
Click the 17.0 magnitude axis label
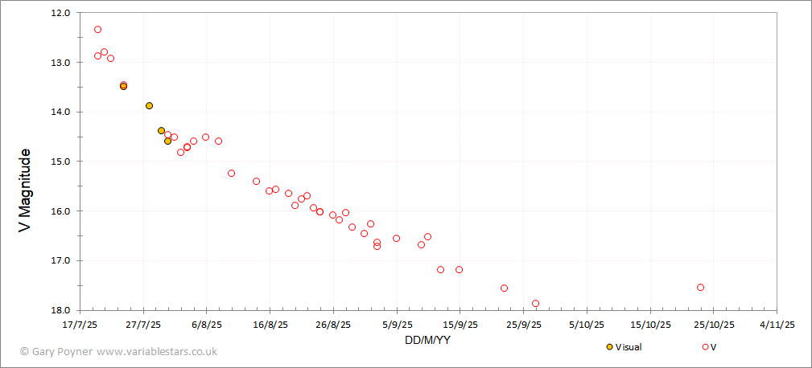(x=62, y=260)
